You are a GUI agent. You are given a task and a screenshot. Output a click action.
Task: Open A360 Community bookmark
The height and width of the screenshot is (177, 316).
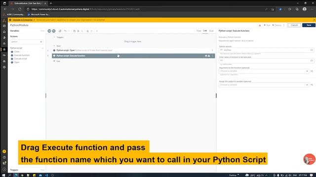tap(14, 14)
